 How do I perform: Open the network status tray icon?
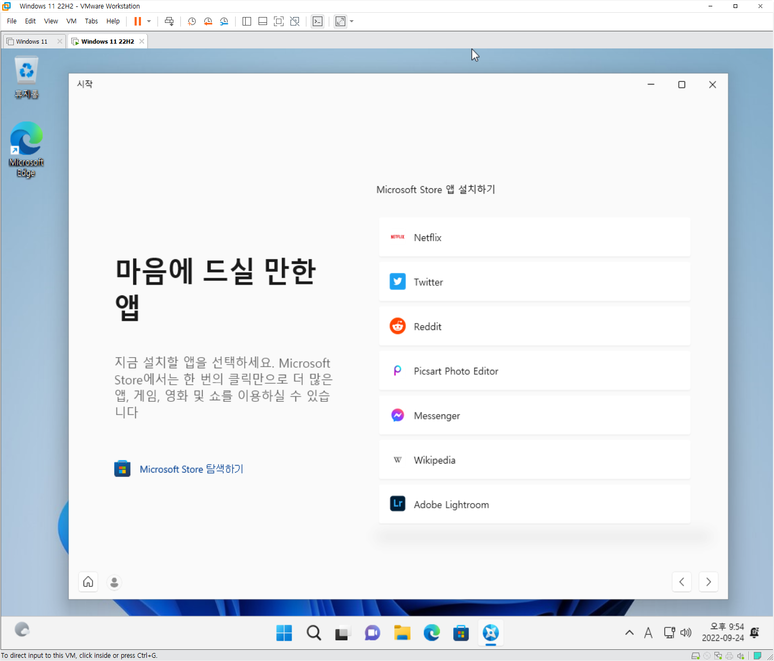pos(669,633)
